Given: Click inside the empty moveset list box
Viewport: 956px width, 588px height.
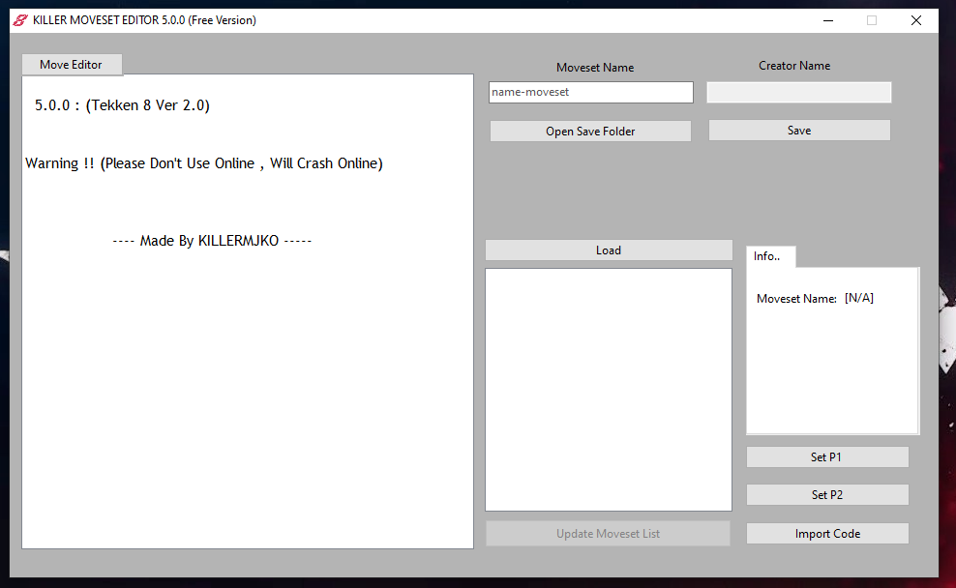Looking at the screenshot, I should coord(609,390).
